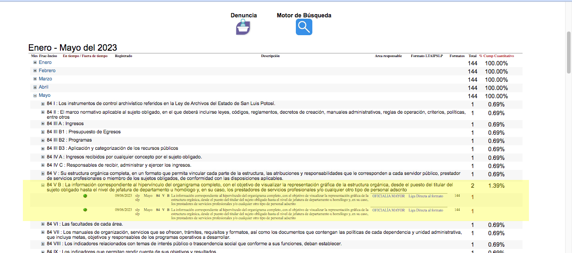572x253 pixels.
Task: Expand 84 III A Ingresos row
Action: pyautogui.click(x=44, y=124)
